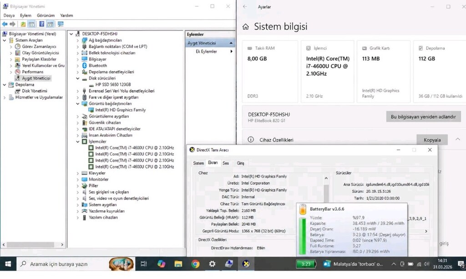Click the Takılı RAM 8,00 GB card
466x279 pixels.
coord(270,71)
